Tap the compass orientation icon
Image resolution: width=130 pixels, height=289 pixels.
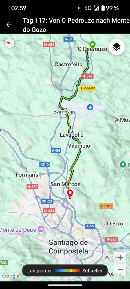[9, 43]
